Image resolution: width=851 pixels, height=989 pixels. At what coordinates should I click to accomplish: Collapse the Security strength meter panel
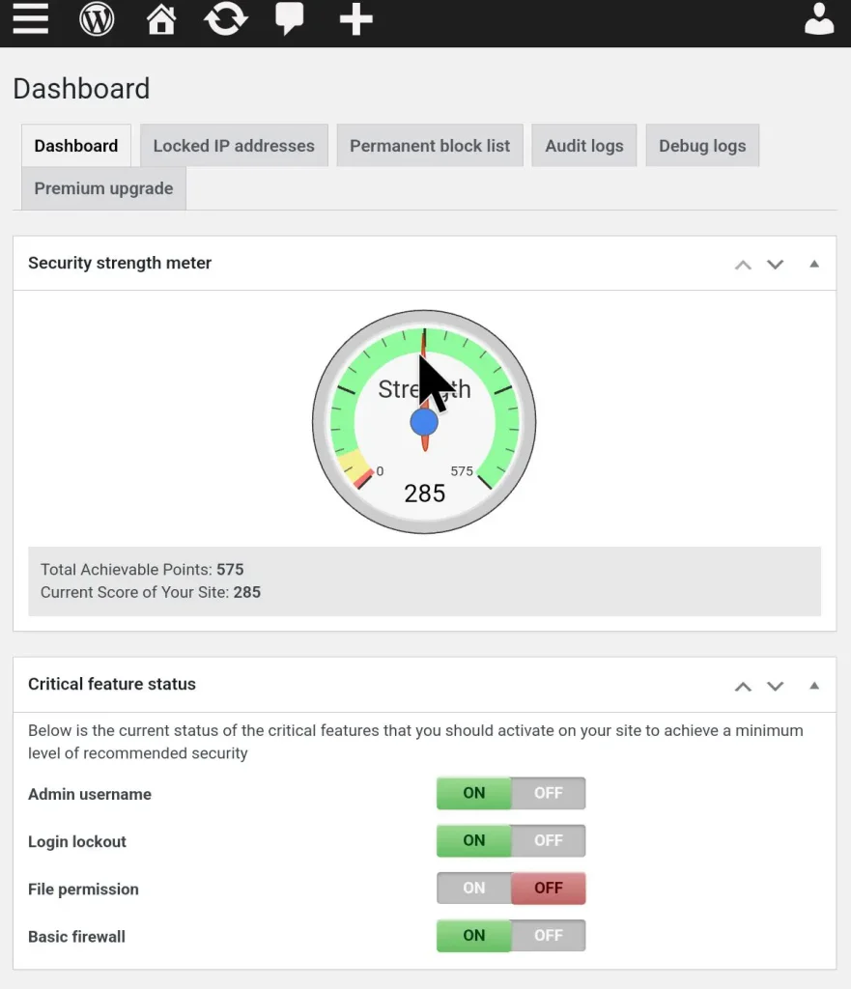click(x=814, y=264)
